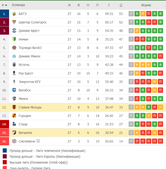Click the Форма column header

point(146,5)
